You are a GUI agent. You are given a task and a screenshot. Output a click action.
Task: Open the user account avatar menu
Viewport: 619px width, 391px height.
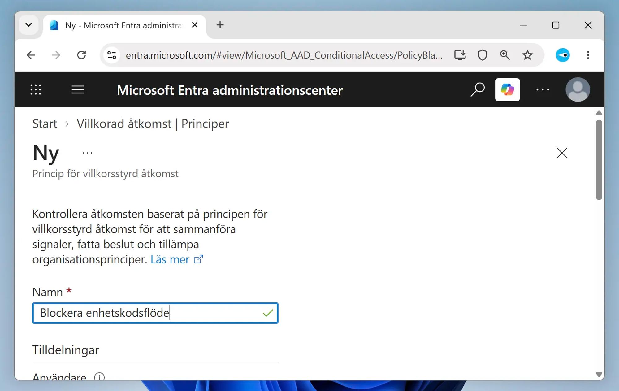click(578, 90)
